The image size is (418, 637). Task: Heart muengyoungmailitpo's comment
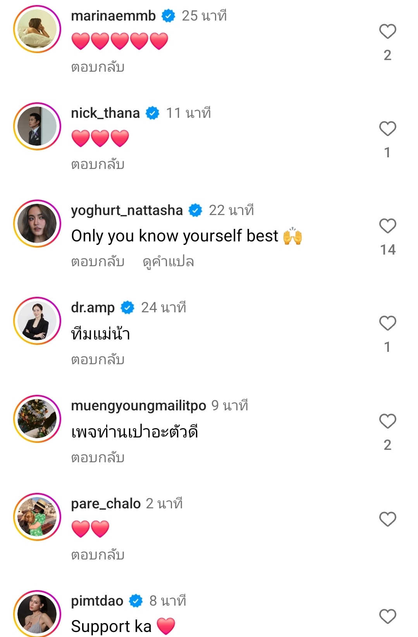coord(387,422)
